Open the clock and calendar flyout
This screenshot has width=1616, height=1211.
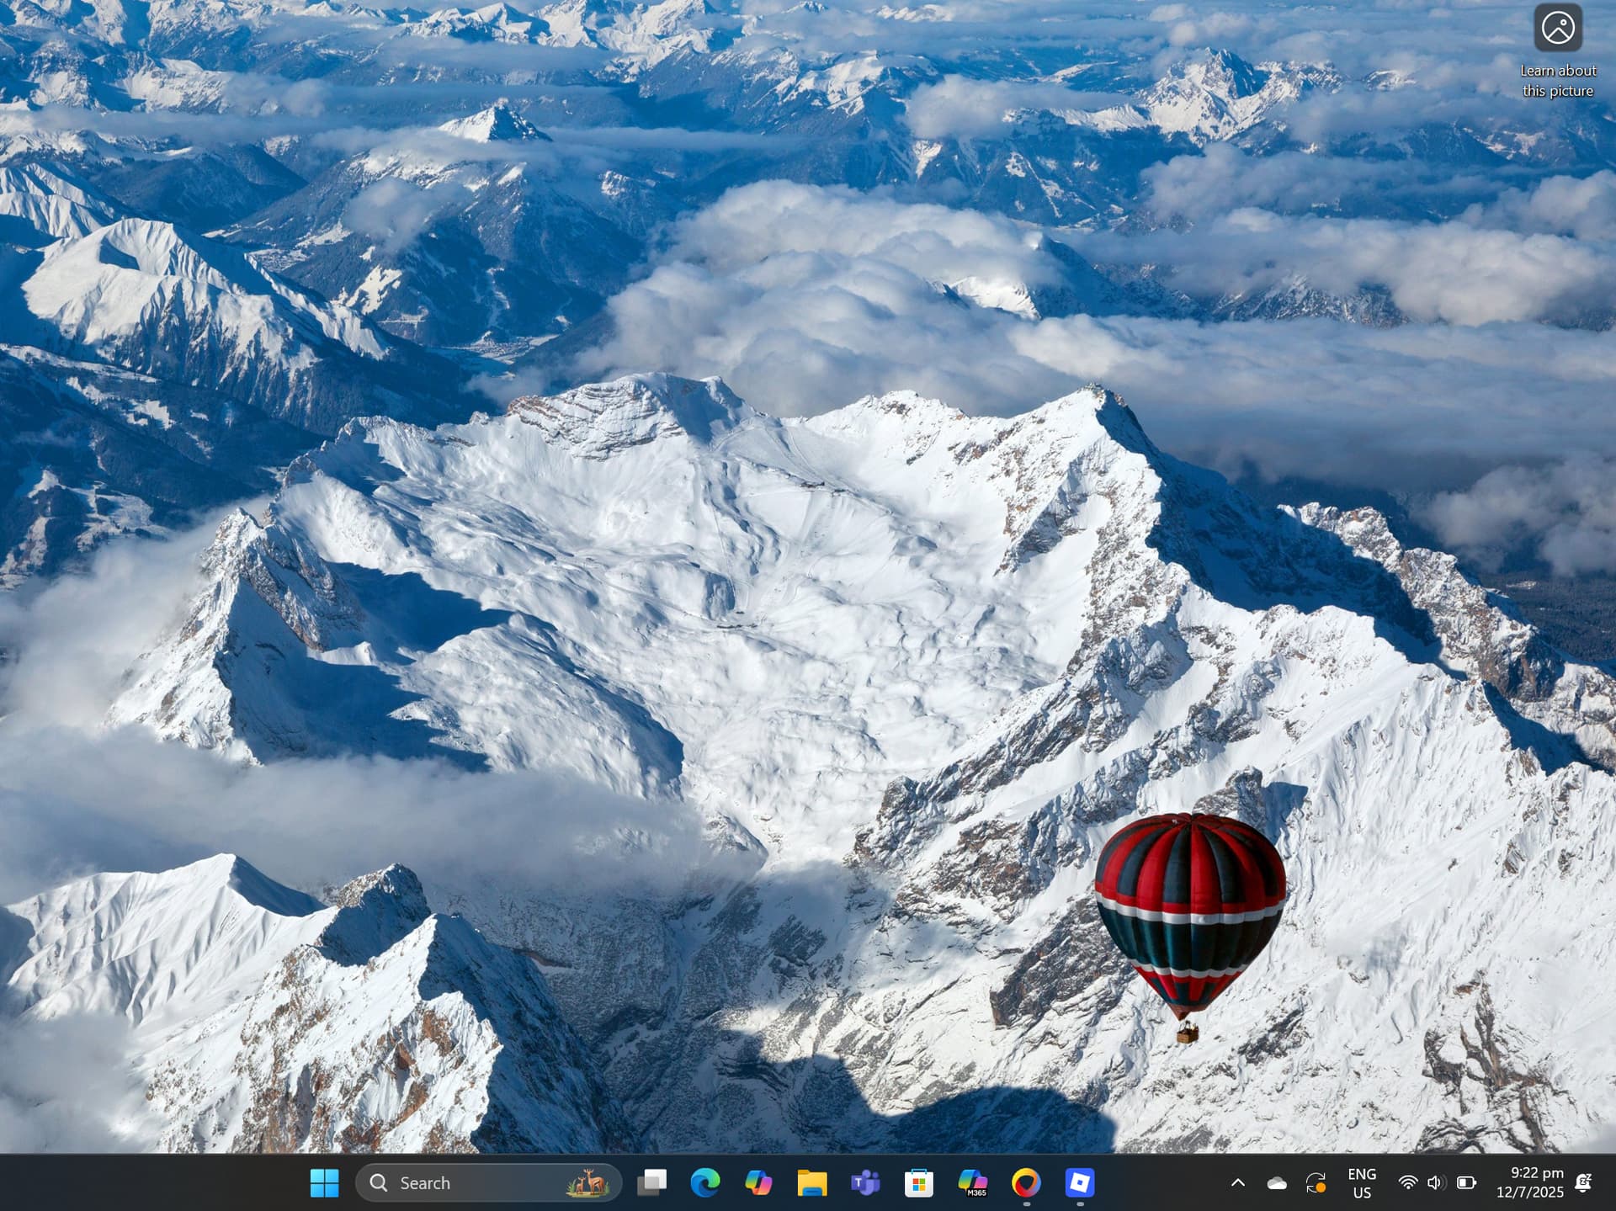tap(1529, 1182)
